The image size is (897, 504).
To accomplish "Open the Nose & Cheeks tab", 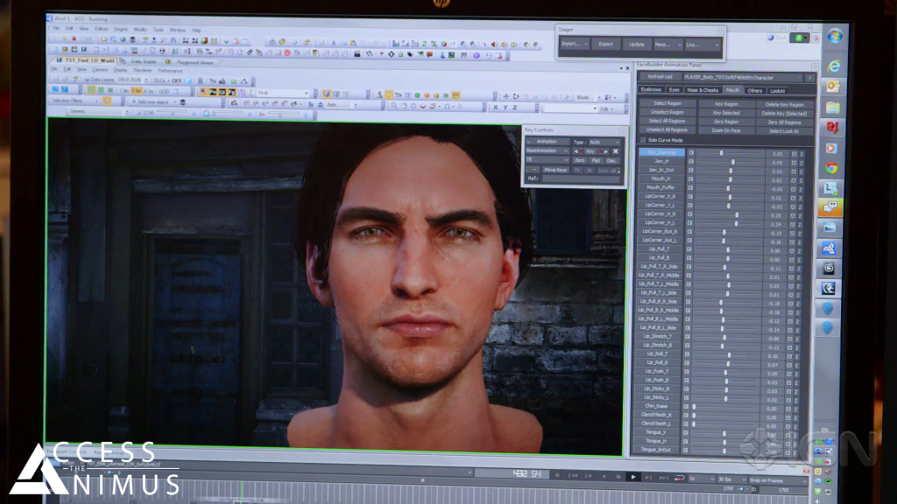I will 702,90.
